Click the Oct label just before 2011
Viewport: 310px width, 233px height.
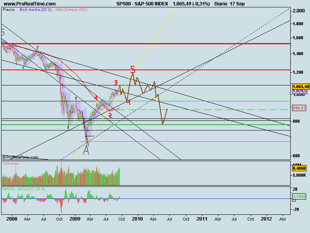tap(186, 219)
